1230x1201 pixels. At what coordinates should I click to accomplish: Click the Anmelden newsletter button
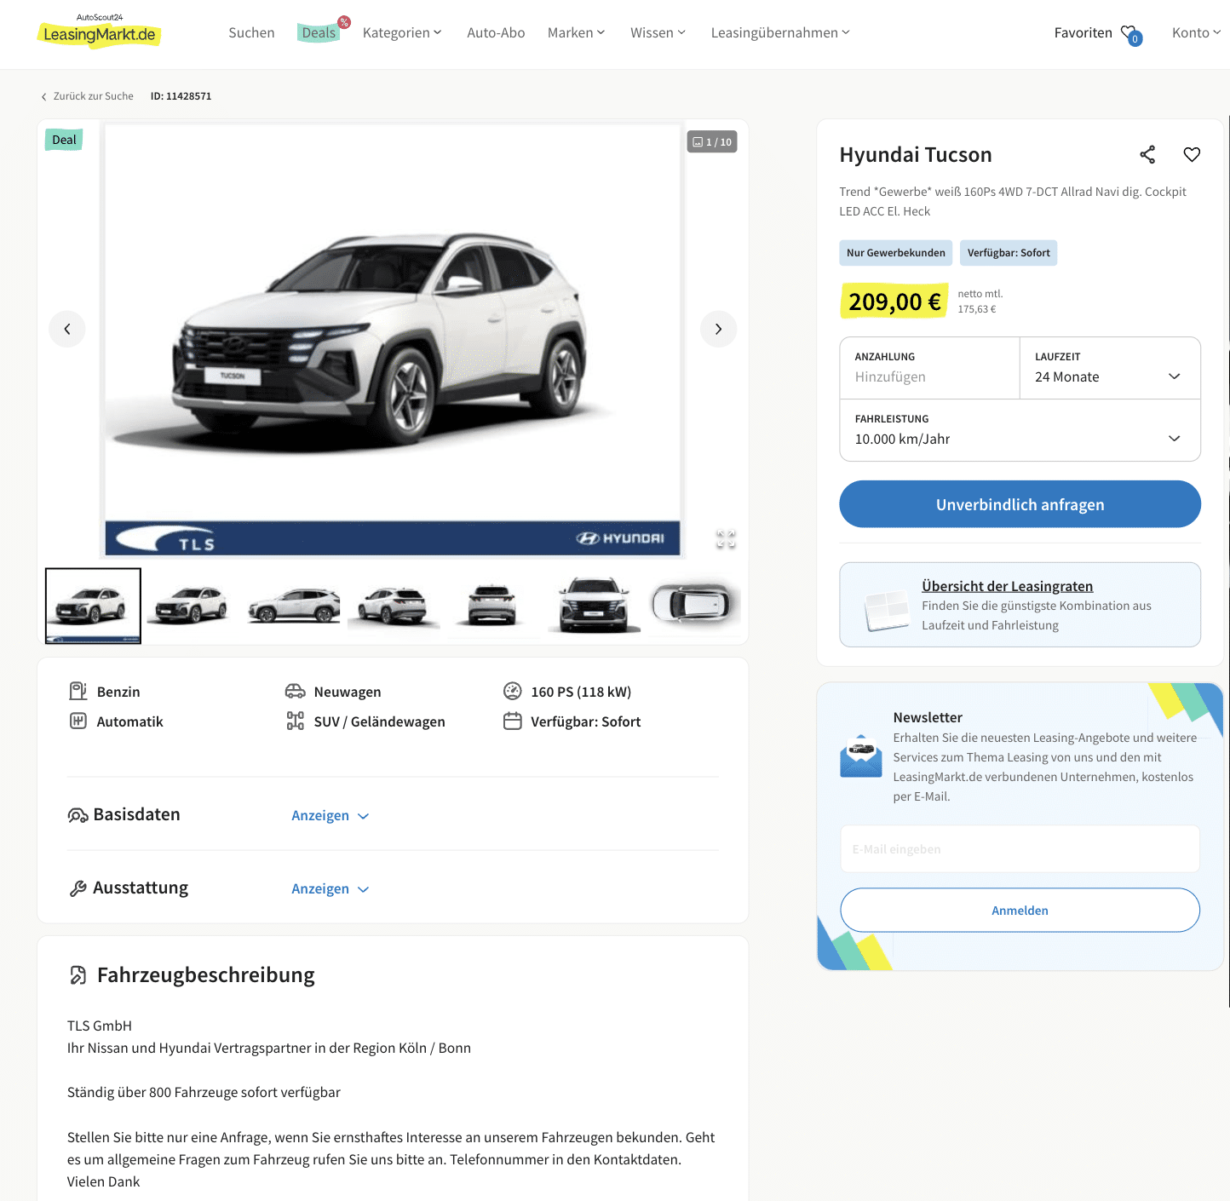pyautogui.click(x=1020, y=910)
